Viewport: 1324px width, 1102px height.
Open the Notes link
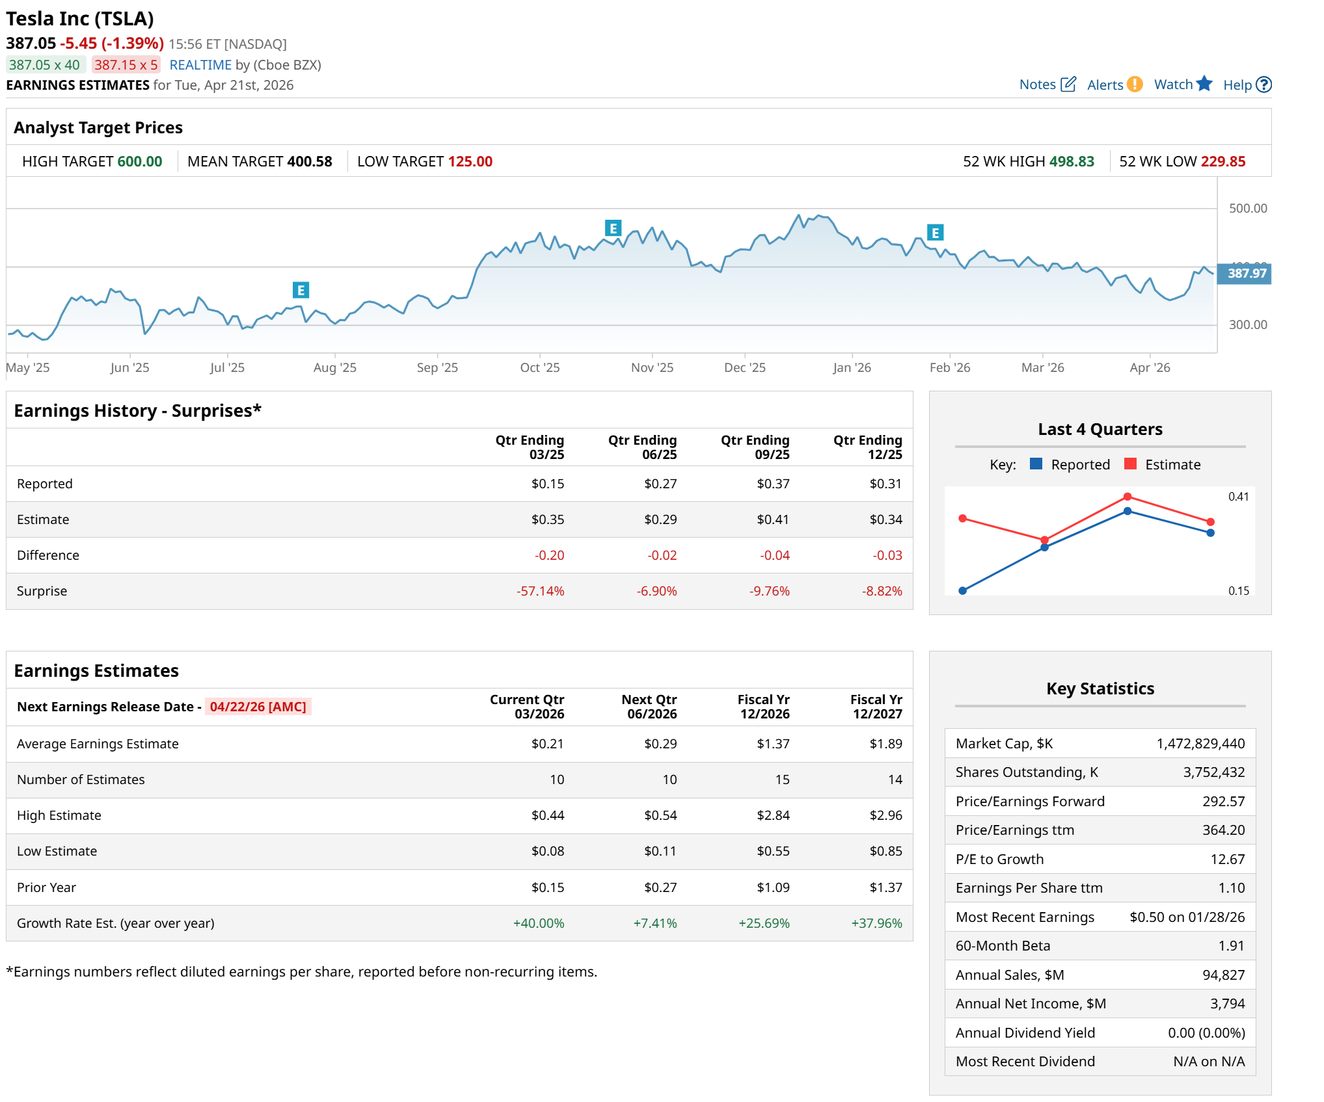coord(1037,85)
